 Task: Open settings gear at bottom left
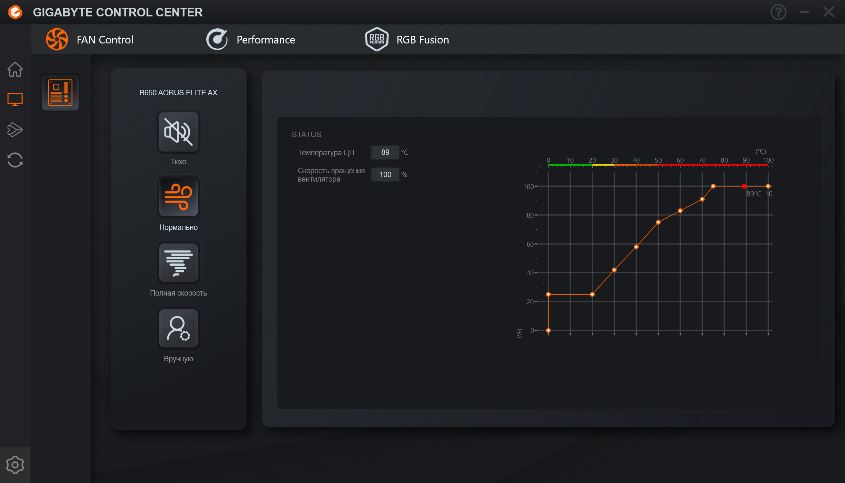pyautogui.click(x=15, y=465)
